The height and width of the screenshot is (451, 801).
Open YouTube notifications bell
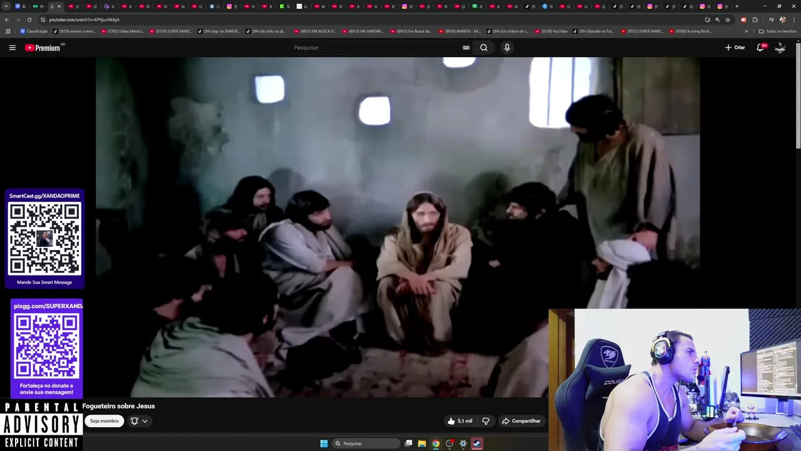click(x=760, y=48)
